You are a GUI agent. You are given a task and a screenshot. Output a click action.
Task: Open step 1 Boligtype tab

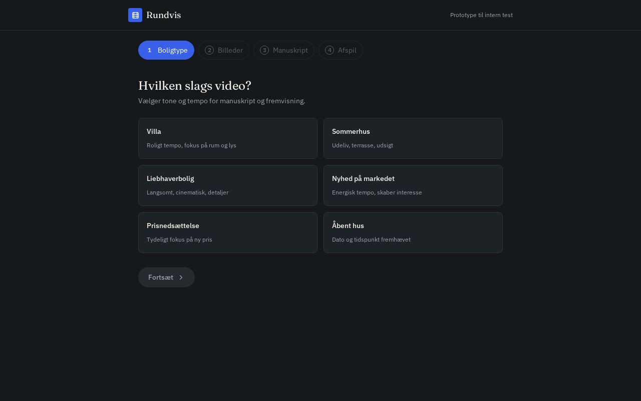point(166,50)
